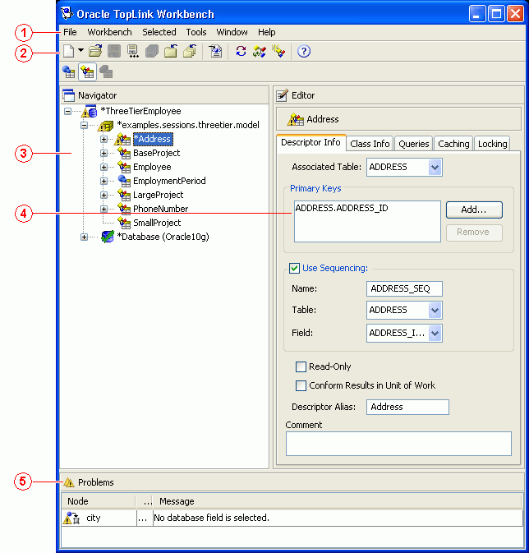This screenshot has height=553, width=529.
Task: Select the highlighted class descriptor type icon
Action: tap(87, 72)
